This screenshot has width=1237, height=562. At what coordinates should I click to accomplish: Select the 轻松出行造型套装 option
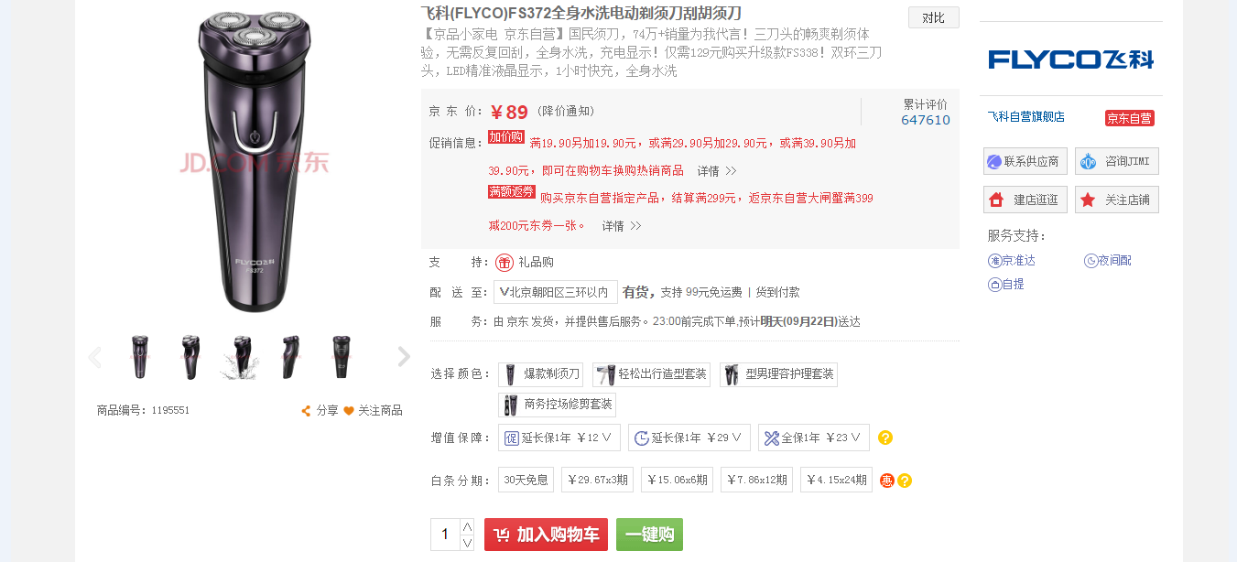click(x=651, y=374)
